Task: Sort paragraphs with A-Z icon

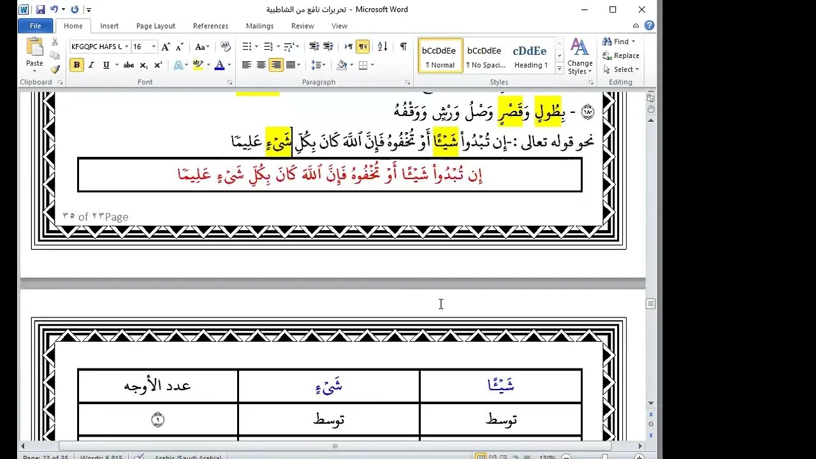Action: click(x=382, y=47)
